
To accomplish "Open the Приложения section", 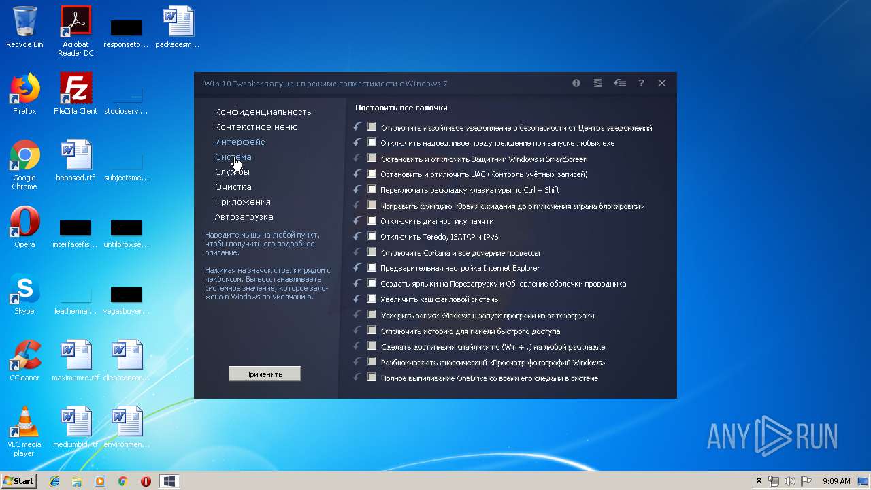I will [242, 202].
